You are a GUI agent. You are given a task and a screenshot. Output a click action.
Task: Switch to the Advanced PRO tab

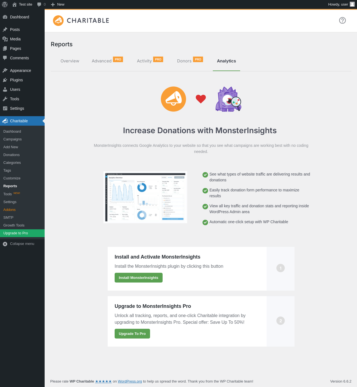click(107, 61)
